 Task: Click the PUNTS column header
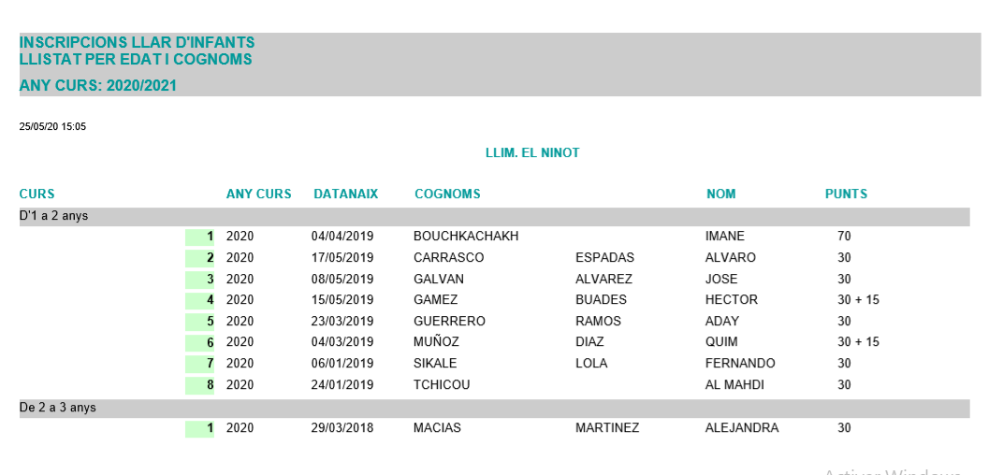click(846, 194)
